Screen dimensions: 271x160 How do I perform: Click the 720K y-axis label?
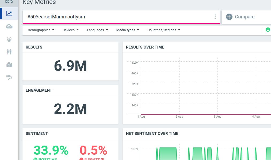(x=135, y=84)
